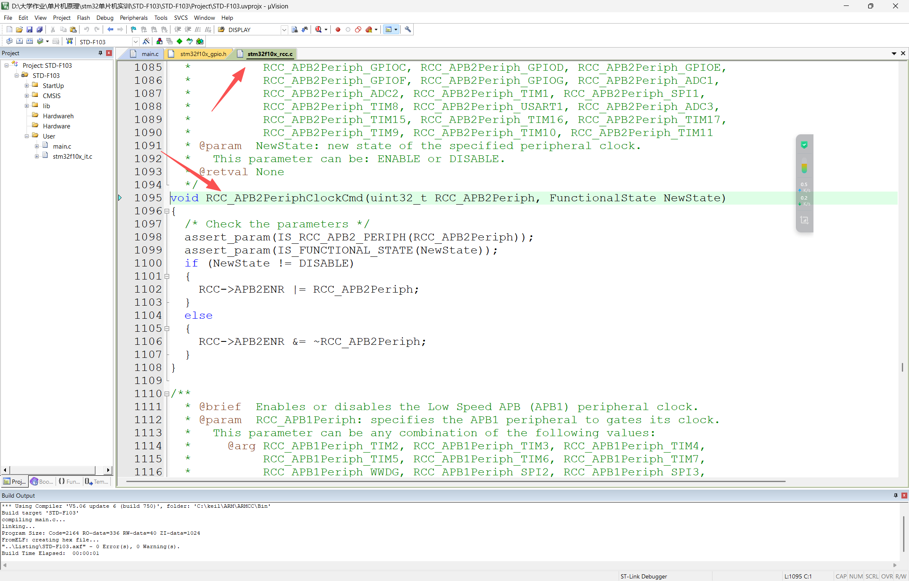Image resolution: width=909 pixels, height=581 pixels.
Task: Collapse the comment block fold at line 1110
Action: 167,394
